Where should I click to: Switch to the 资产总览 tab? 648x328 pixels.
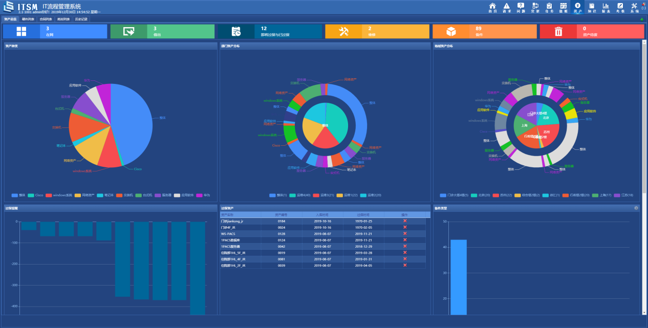pyautogui.click(x=11, y=19)
